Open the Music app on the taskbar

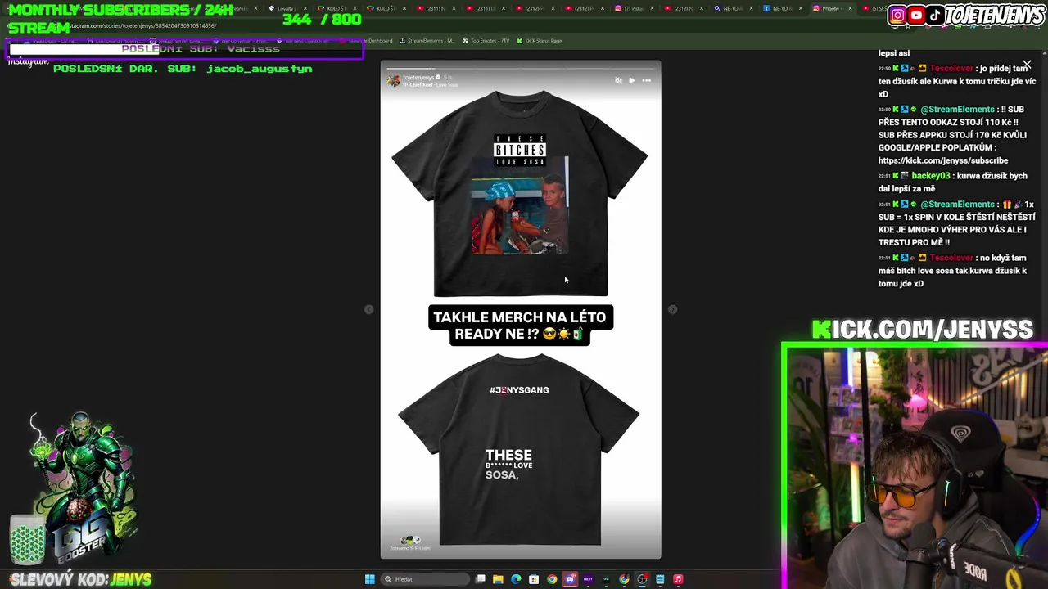click(678, 579)
